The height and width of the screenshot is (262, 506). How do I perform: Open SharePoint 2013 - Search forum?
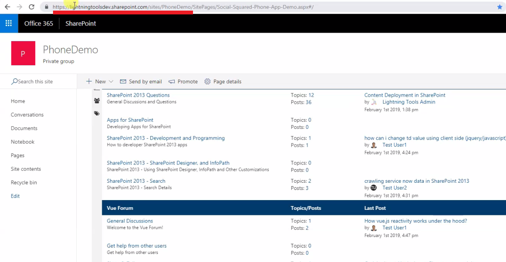coord(136,181)
